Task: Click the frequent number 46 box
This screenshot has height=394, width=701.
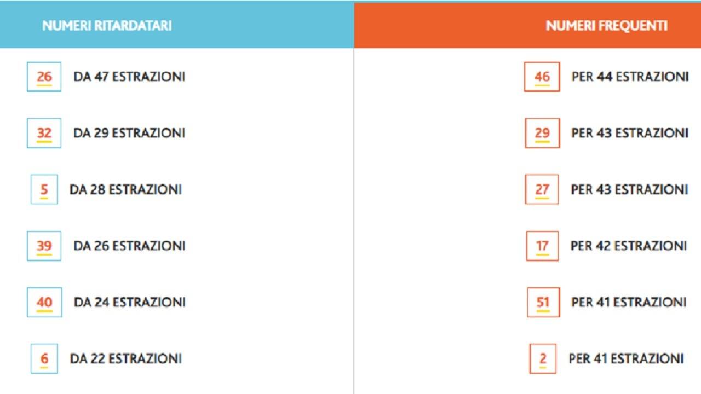Action: [x=542, y=77]
